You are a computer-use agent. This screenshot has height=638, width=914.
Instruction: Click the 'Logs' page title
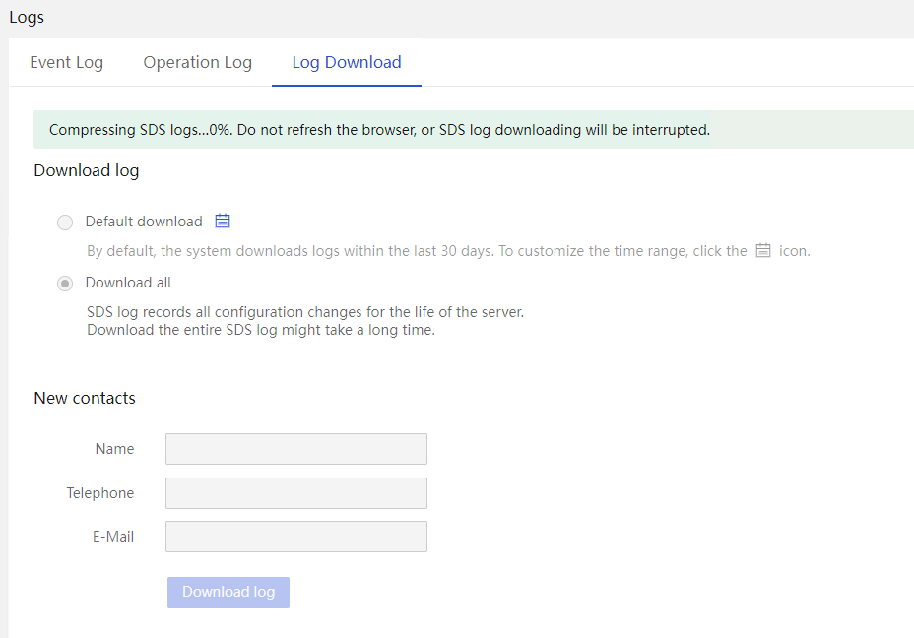pos(27,18)
